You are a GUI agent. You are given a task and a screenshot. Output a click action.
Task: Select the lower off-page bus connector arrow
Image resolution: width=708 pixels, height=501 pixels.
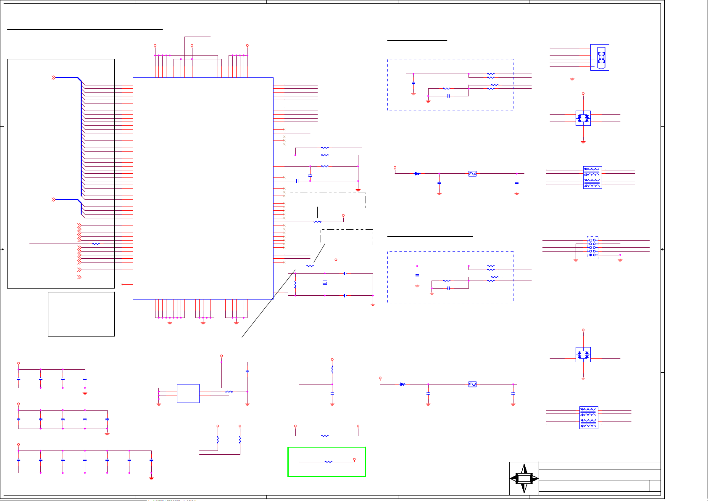53,199
